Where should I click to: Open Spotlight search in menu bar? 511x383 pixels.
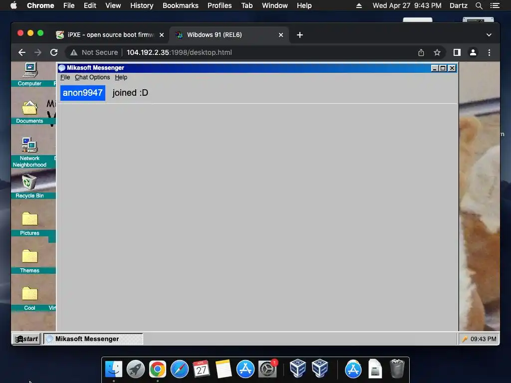(x=479, y=5)
